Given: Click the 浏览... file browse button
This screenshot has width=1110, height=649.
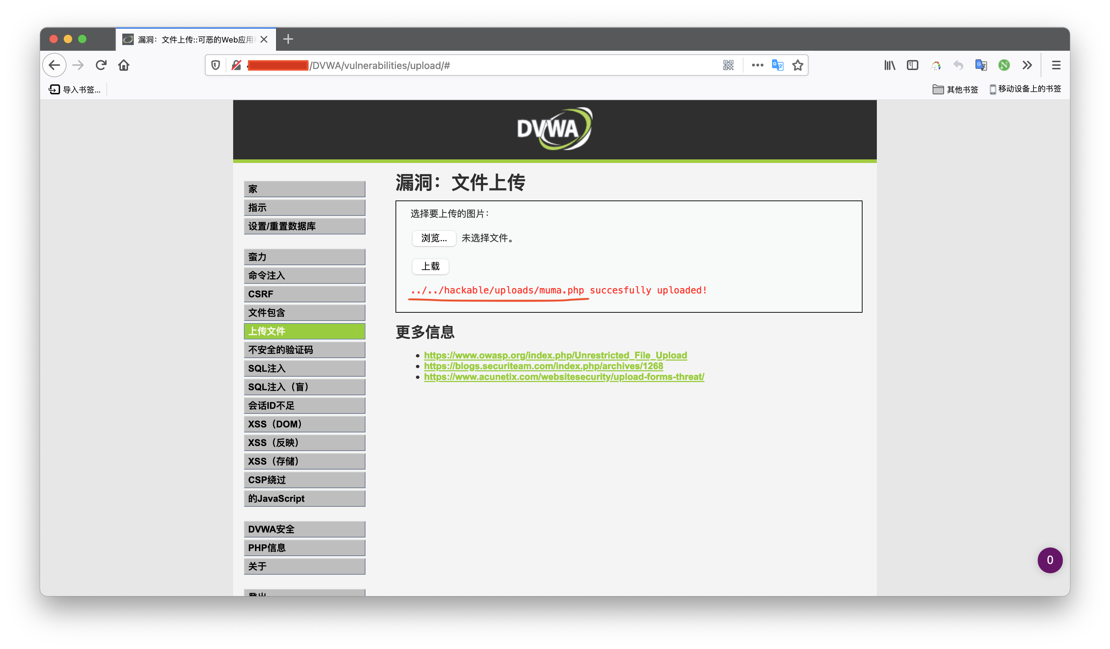Looking at the screenshot, I should tap(434, 238).
